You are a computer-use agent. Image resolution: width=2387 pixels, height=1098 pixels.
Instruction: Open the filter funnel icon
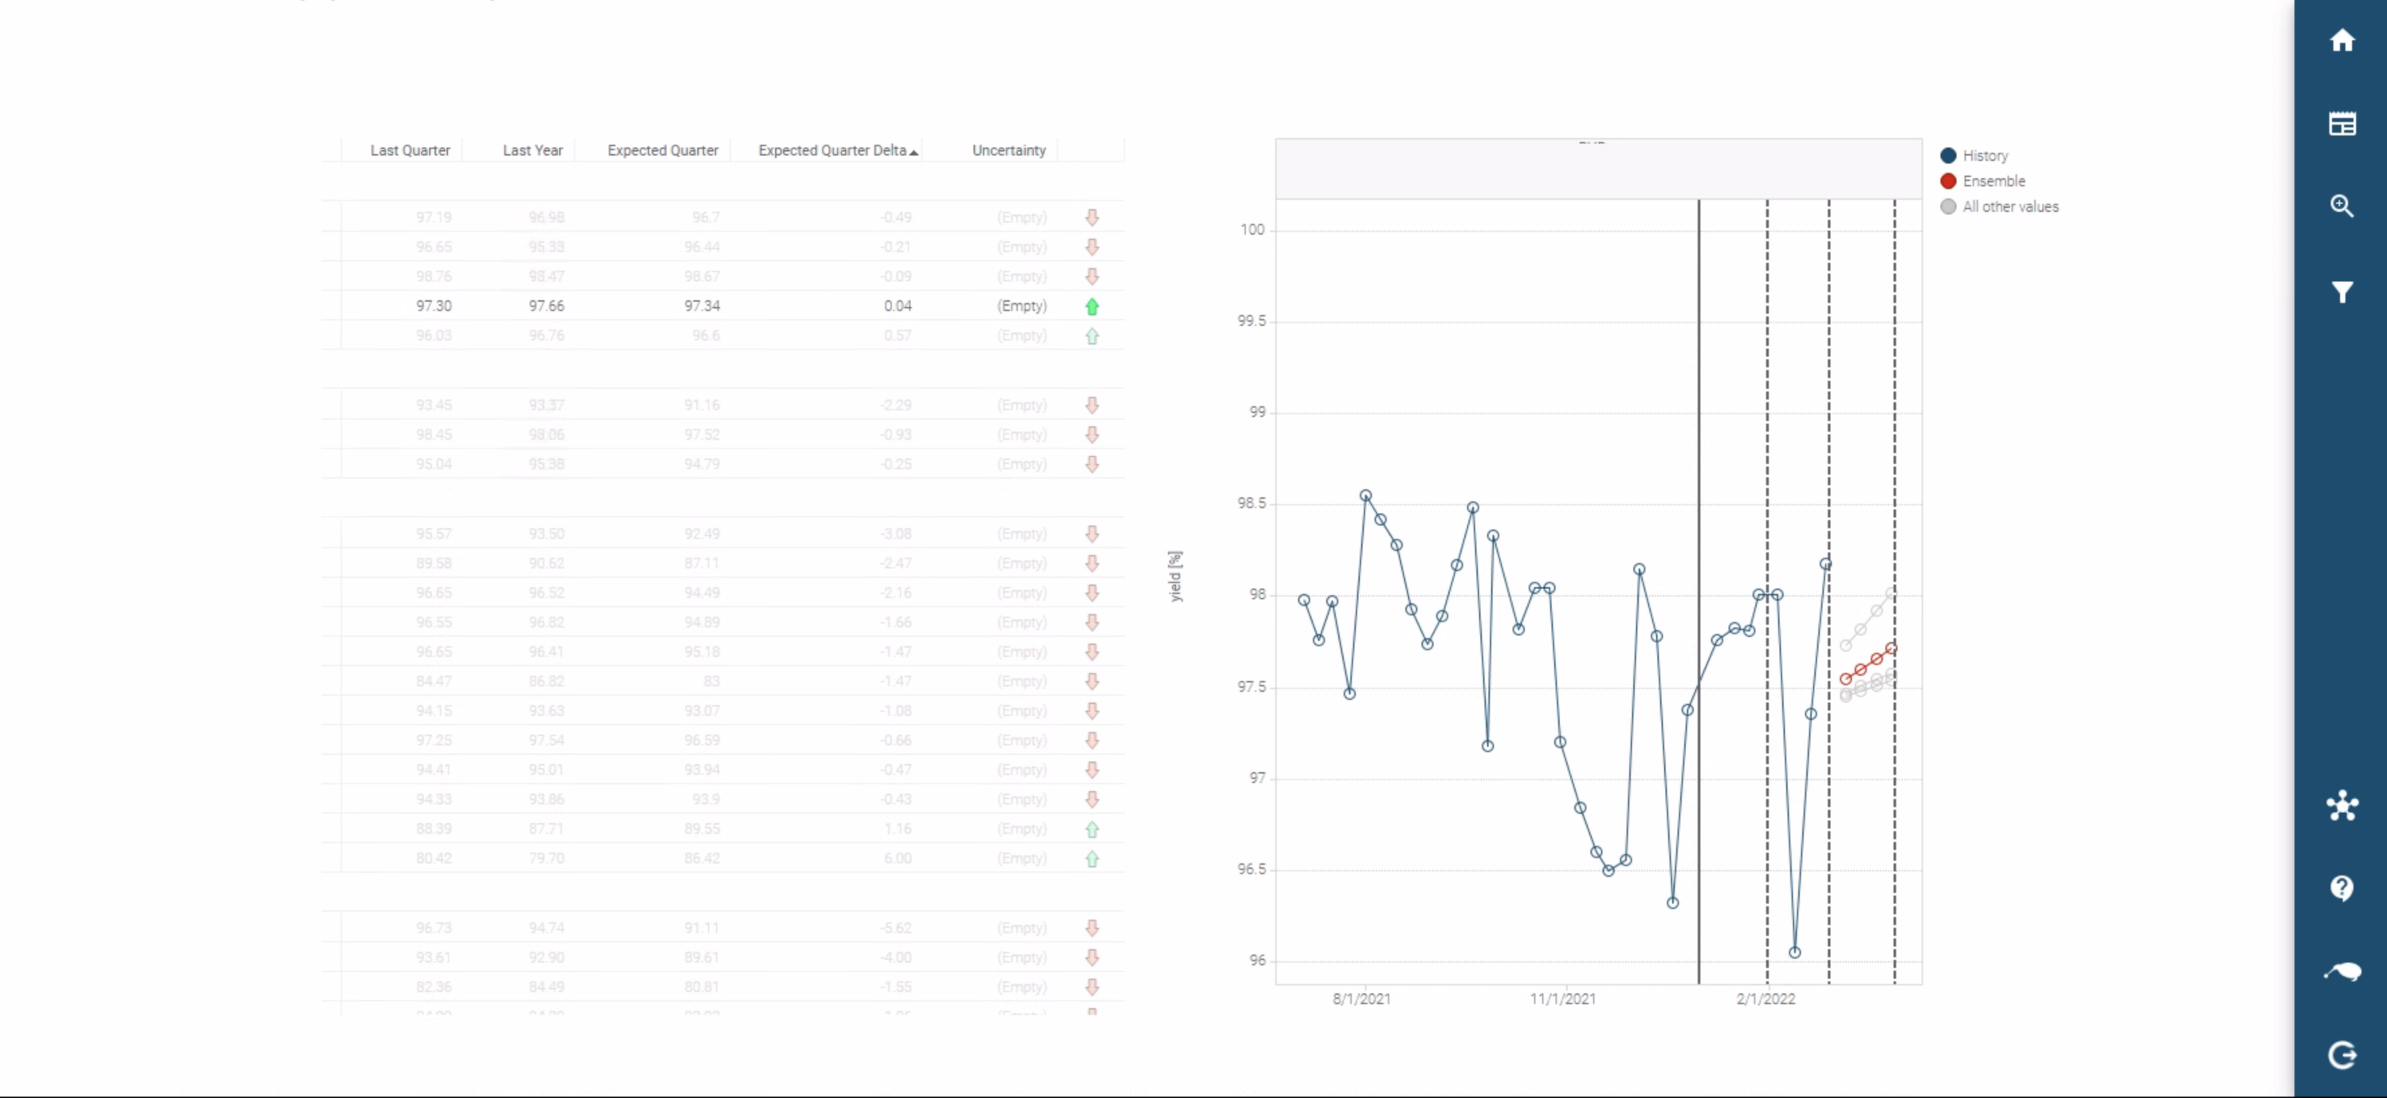click(2341, 293)
